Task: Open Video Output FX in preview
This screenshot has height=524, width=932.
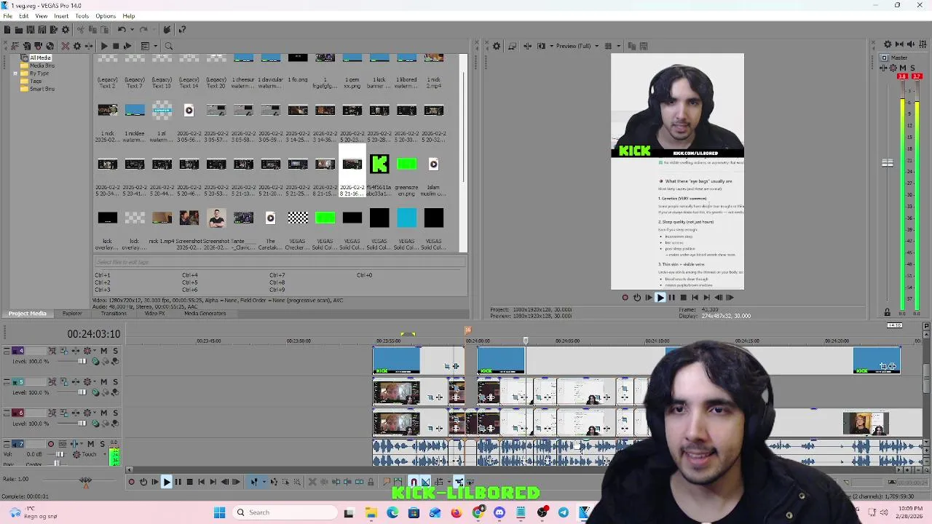Action: point(527,46)
